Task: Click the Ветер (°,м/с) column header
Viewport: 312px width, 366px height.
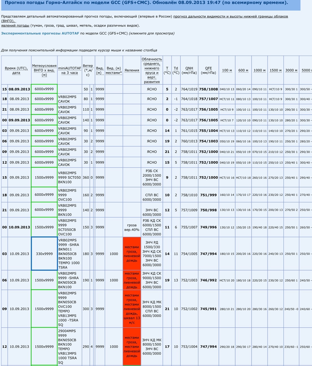Action: (x=88, y=70)
